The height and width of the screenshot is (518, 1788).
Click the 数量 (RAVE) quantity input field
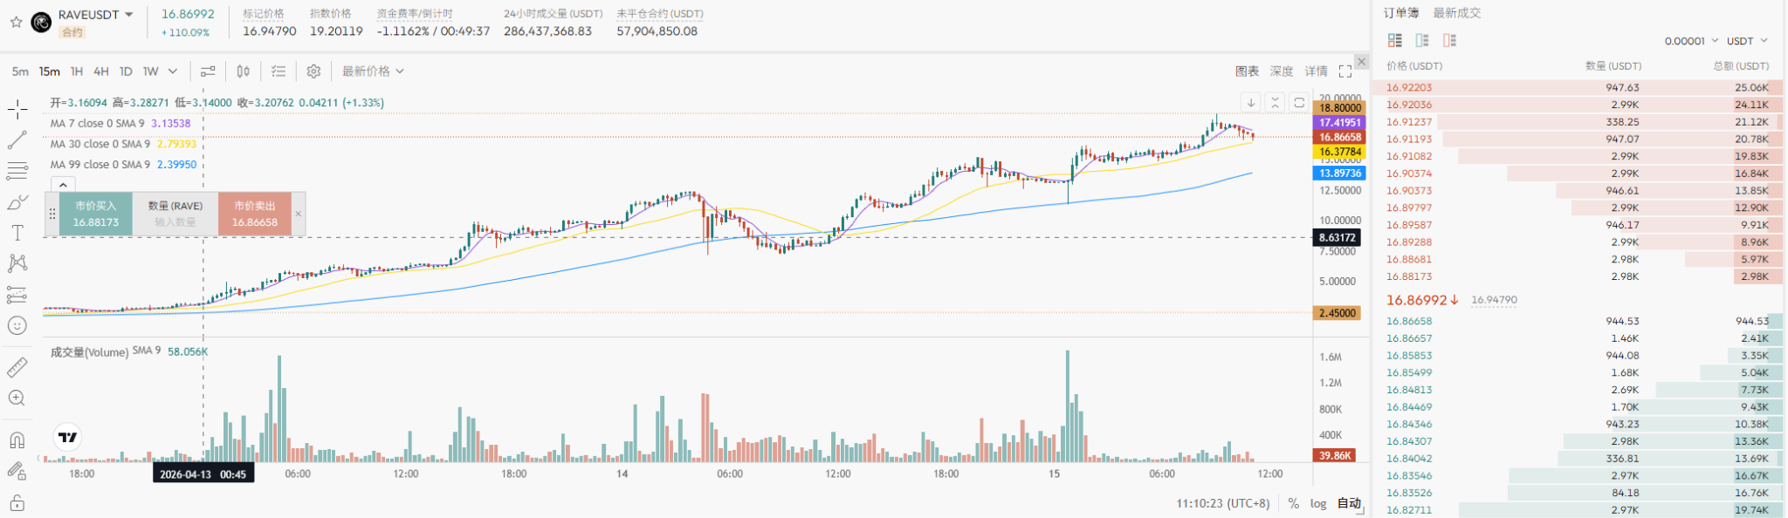click(x=175, y=222)
